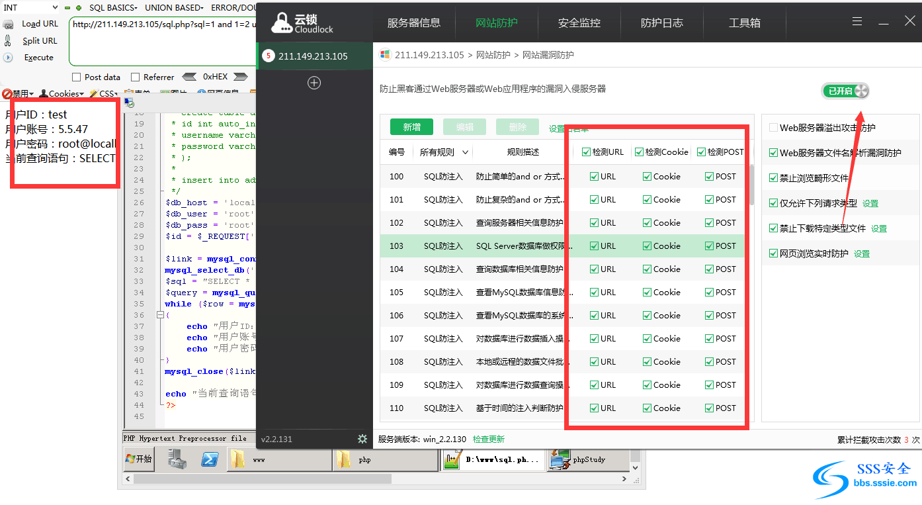Toggle the 已开启 protection switch

pyautogui.click(x=845, y=91)
